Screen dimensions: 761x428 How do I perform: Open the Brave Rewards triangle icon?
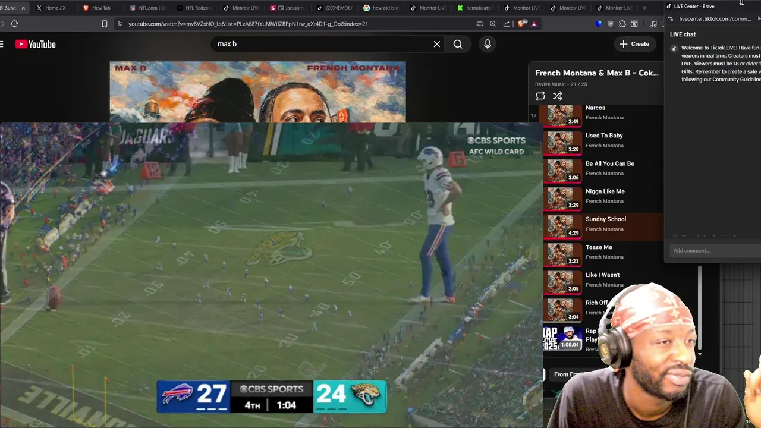534,24
